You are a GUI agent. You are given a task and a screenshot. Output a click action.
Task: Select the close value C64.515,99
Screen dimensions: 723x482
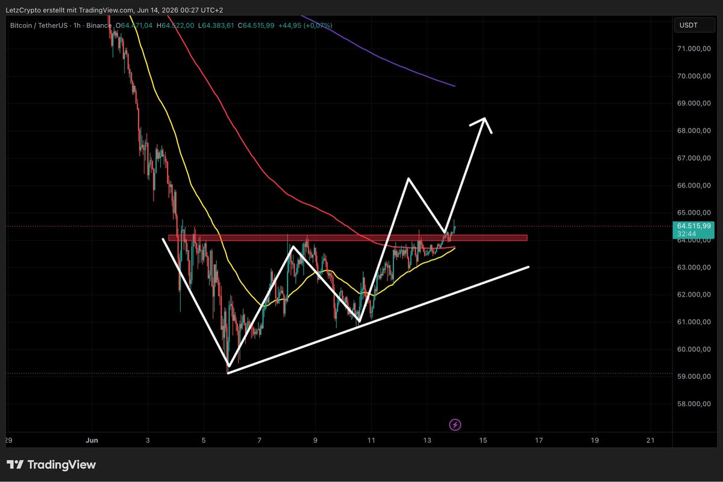click(256, 25)
